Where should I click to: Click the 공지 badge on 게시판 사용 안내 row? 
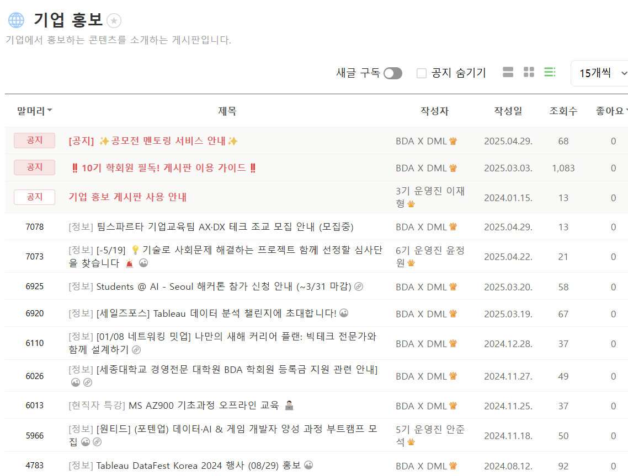click(x=34, y=197)
